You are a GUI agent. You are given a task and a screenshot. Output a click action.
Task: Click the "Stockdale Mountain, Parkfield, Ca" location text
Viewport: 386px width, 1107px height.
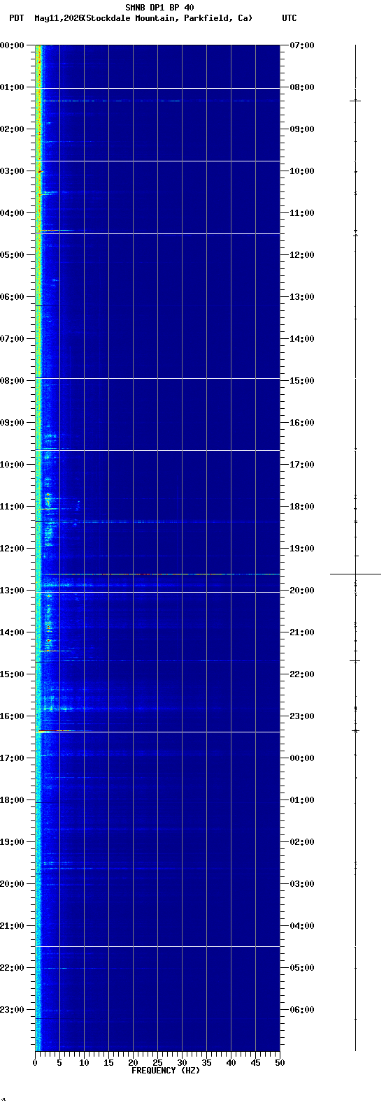[x=167, y=18]
